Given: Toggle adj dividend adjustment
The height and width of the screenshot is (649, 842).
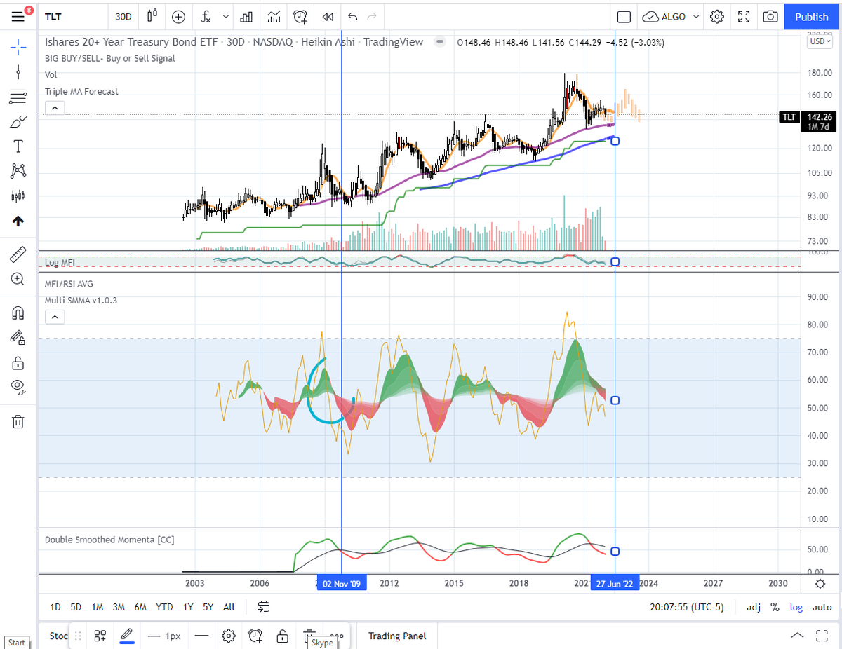Looking at the screenshot, I should (753, 607).
